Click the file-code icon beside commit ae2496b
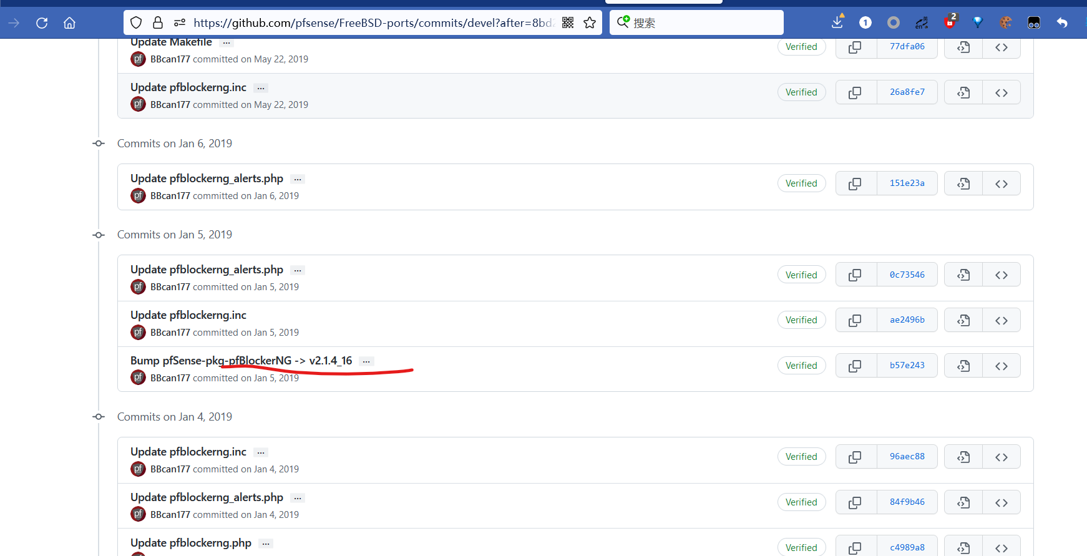1087x556 pixels. [963, 320]
